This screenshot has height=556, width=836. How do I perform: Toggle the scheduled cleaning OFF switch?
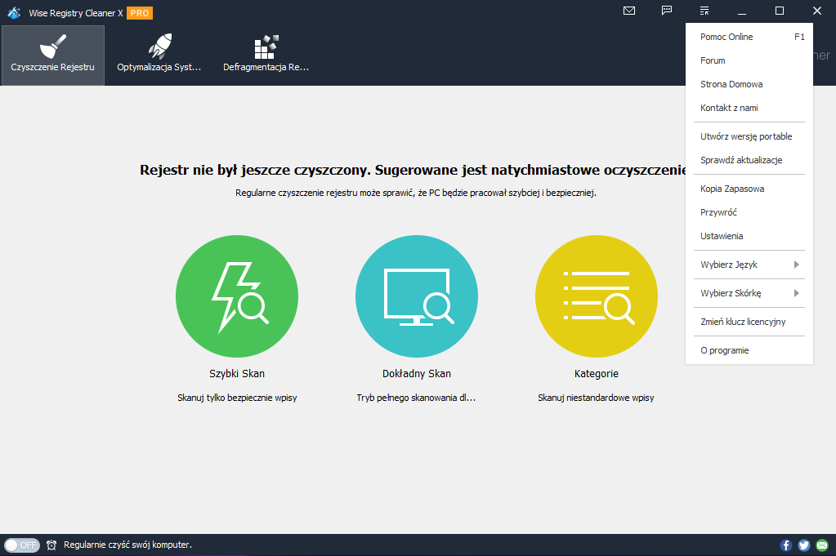22,545
